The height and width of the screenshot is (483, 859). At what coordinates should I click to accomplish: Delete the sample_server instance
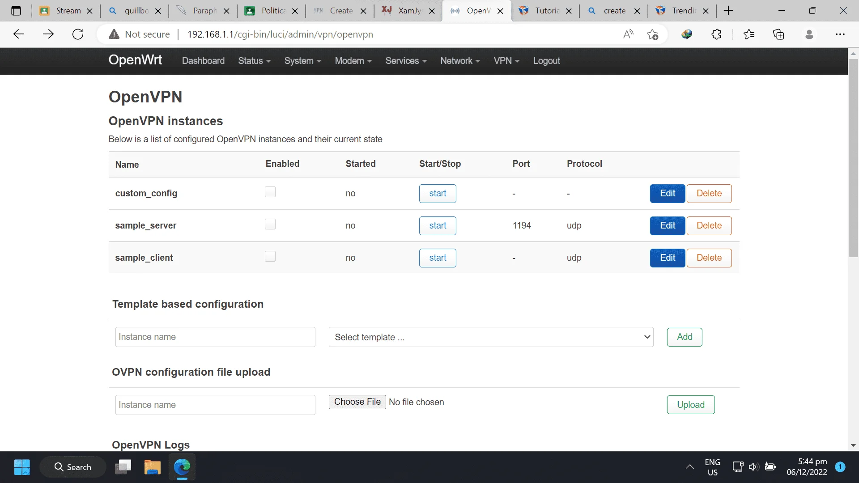[709, 226]
